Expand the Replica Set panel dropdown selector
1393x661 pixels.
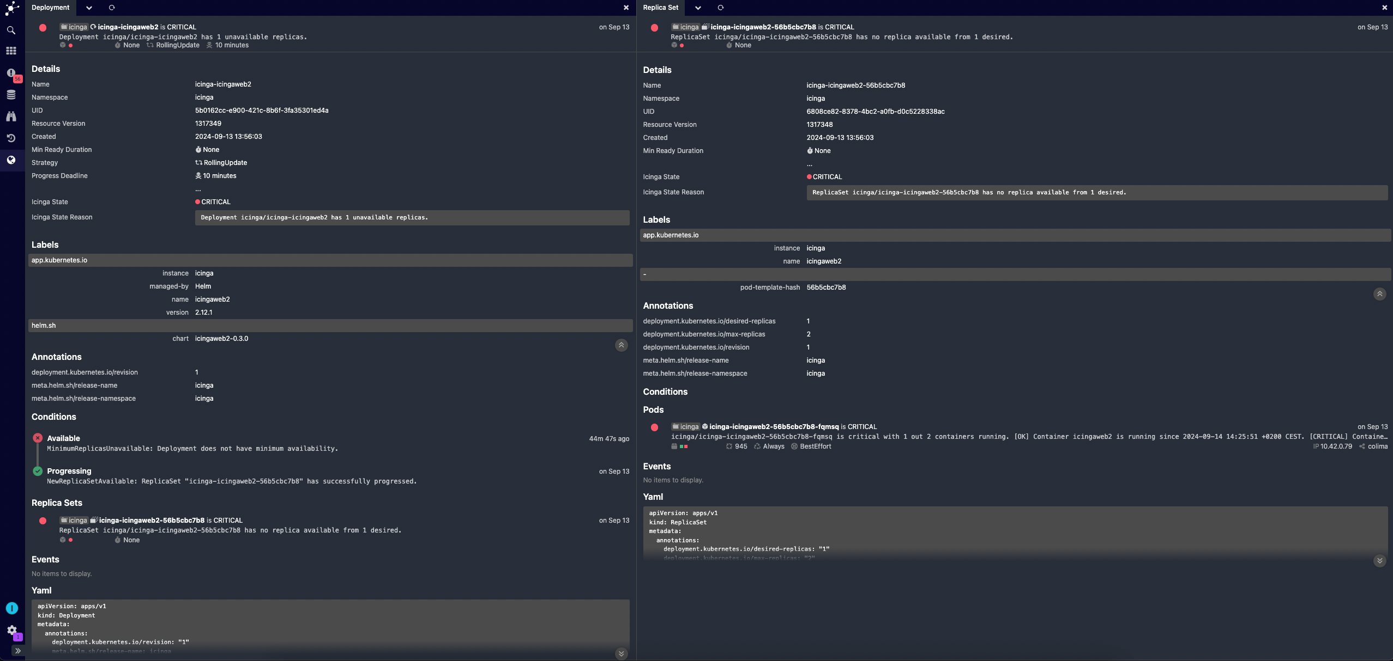click(x=698, y=7)
